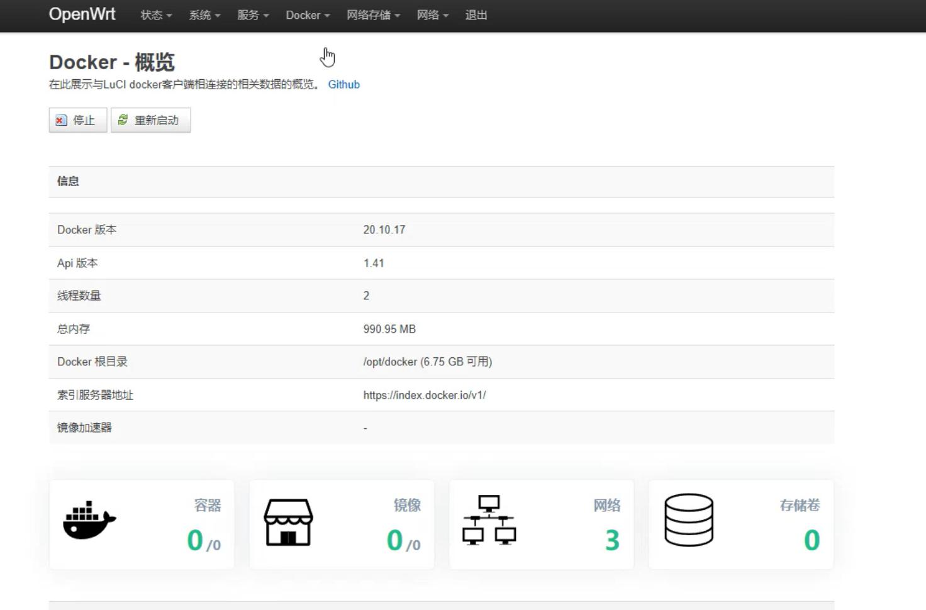
Task: Open the 服务 dropdown menu
Action: pyautogui.click(x=252, y=15)
